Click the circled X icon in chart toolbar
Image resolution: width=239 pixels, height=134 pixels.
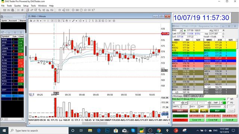point(114,21)
